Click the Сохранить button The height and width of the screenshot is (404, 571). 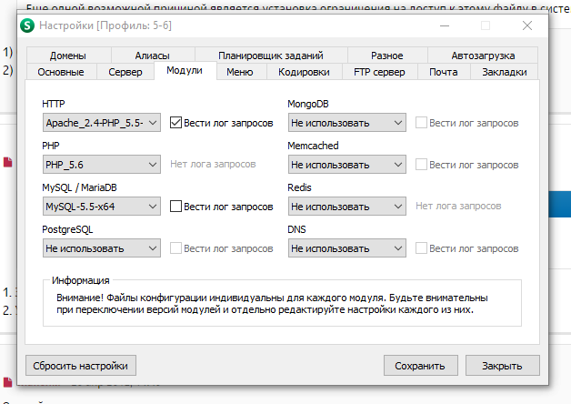(421, 366)
